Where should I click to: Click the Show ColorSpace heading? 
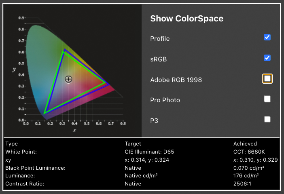(x=187, y=19)
